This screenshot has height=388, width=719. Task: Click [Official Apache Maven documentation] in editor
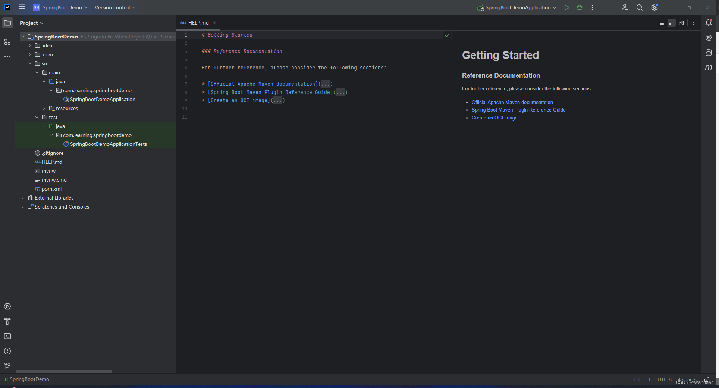[x=263, y=84]
